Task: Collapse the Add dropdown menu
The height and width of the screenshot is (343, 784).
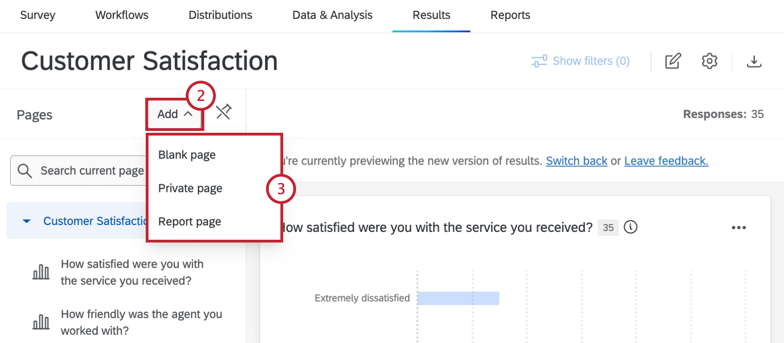Action: point(174,114)
